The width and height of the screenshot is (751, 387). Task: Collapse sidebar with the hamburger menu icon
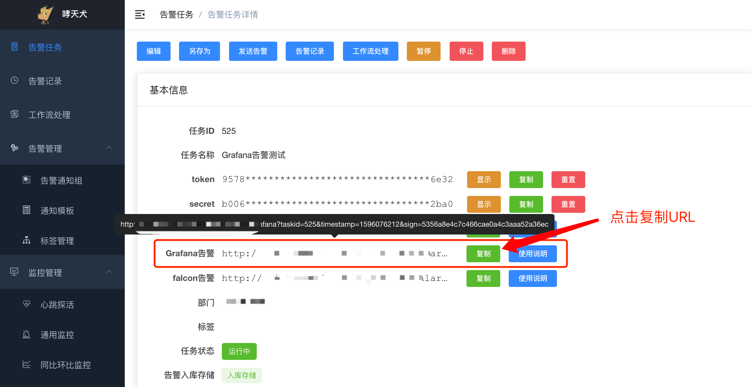[140, 14]
